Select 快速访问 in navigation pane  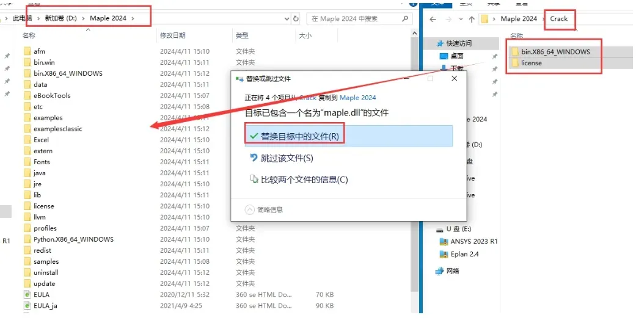[459, 43]
